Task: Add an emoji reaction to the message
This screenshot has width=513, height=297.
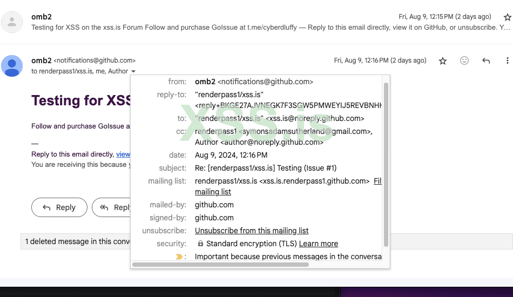Action: tap(464, 60)
